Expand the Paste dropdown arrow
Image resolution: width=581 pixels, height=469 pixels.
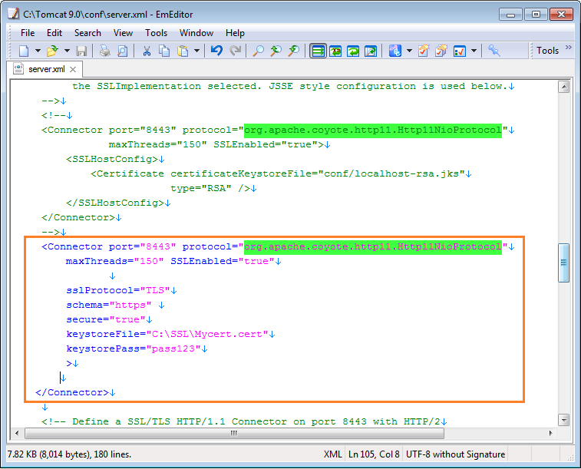coord(196,51)
